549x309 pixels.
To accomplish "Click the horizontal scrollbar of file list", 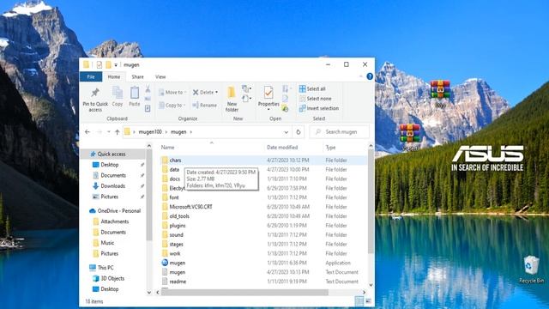I will [x=244, y=292].
